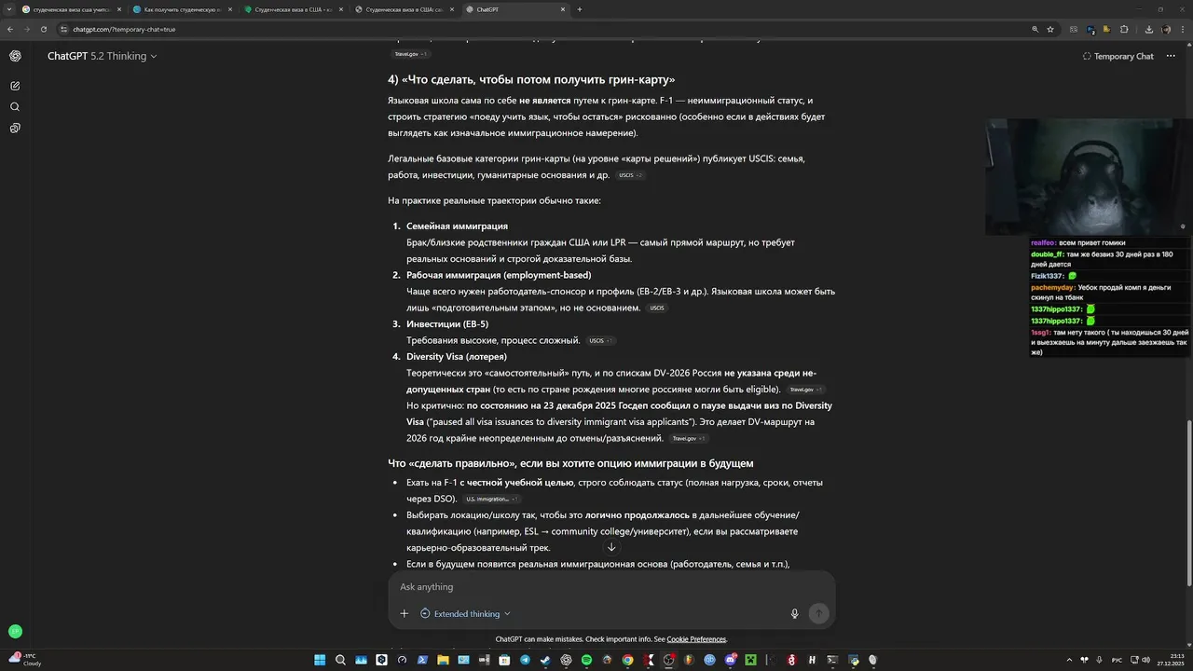Start a new chat from sidebar pencil icon
Screen dimensions: 1193x671
pos(15,86)
